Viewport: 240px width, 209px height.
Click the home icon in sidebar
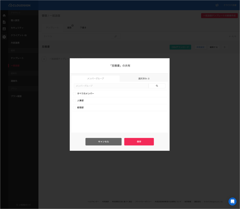click(4, 15)
